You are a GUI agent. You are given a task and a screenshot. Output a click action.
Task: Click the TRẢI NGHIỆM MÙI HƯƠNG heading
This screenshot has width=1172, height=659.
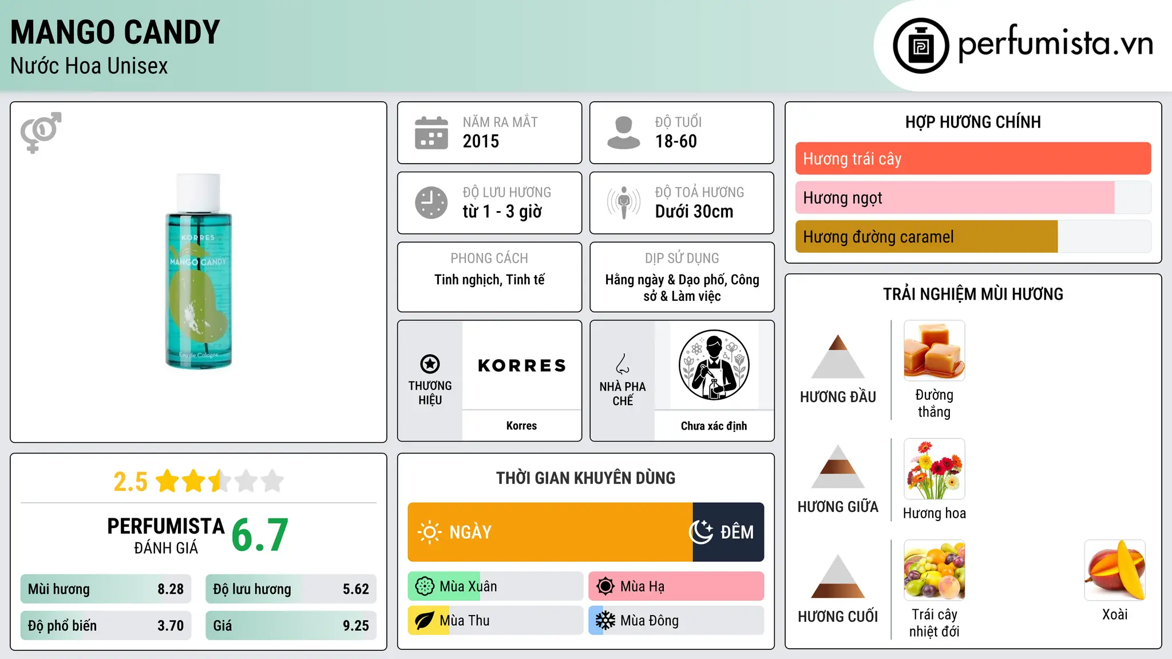click(x=973, y=294)
